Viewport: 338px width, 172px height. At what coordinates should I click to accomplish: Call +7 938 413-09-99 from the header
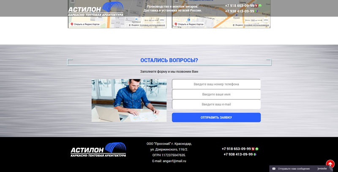pos(240,11)
